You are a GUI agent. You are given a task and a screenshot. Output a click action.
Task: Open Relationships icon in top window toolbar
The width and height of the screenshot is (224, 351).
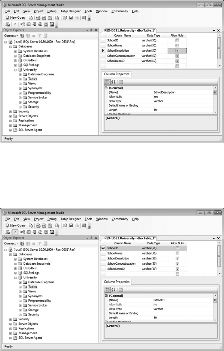22,24
